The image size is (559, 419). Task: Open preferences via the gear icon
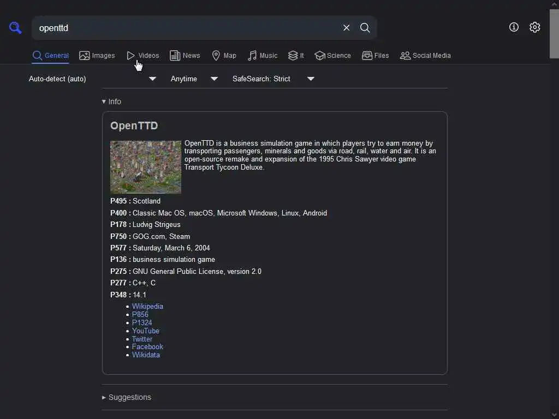[x=534, y=27]
